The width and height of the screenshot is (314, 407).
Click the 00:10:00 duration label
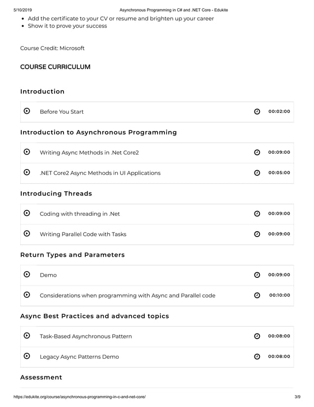coord(280,295)
